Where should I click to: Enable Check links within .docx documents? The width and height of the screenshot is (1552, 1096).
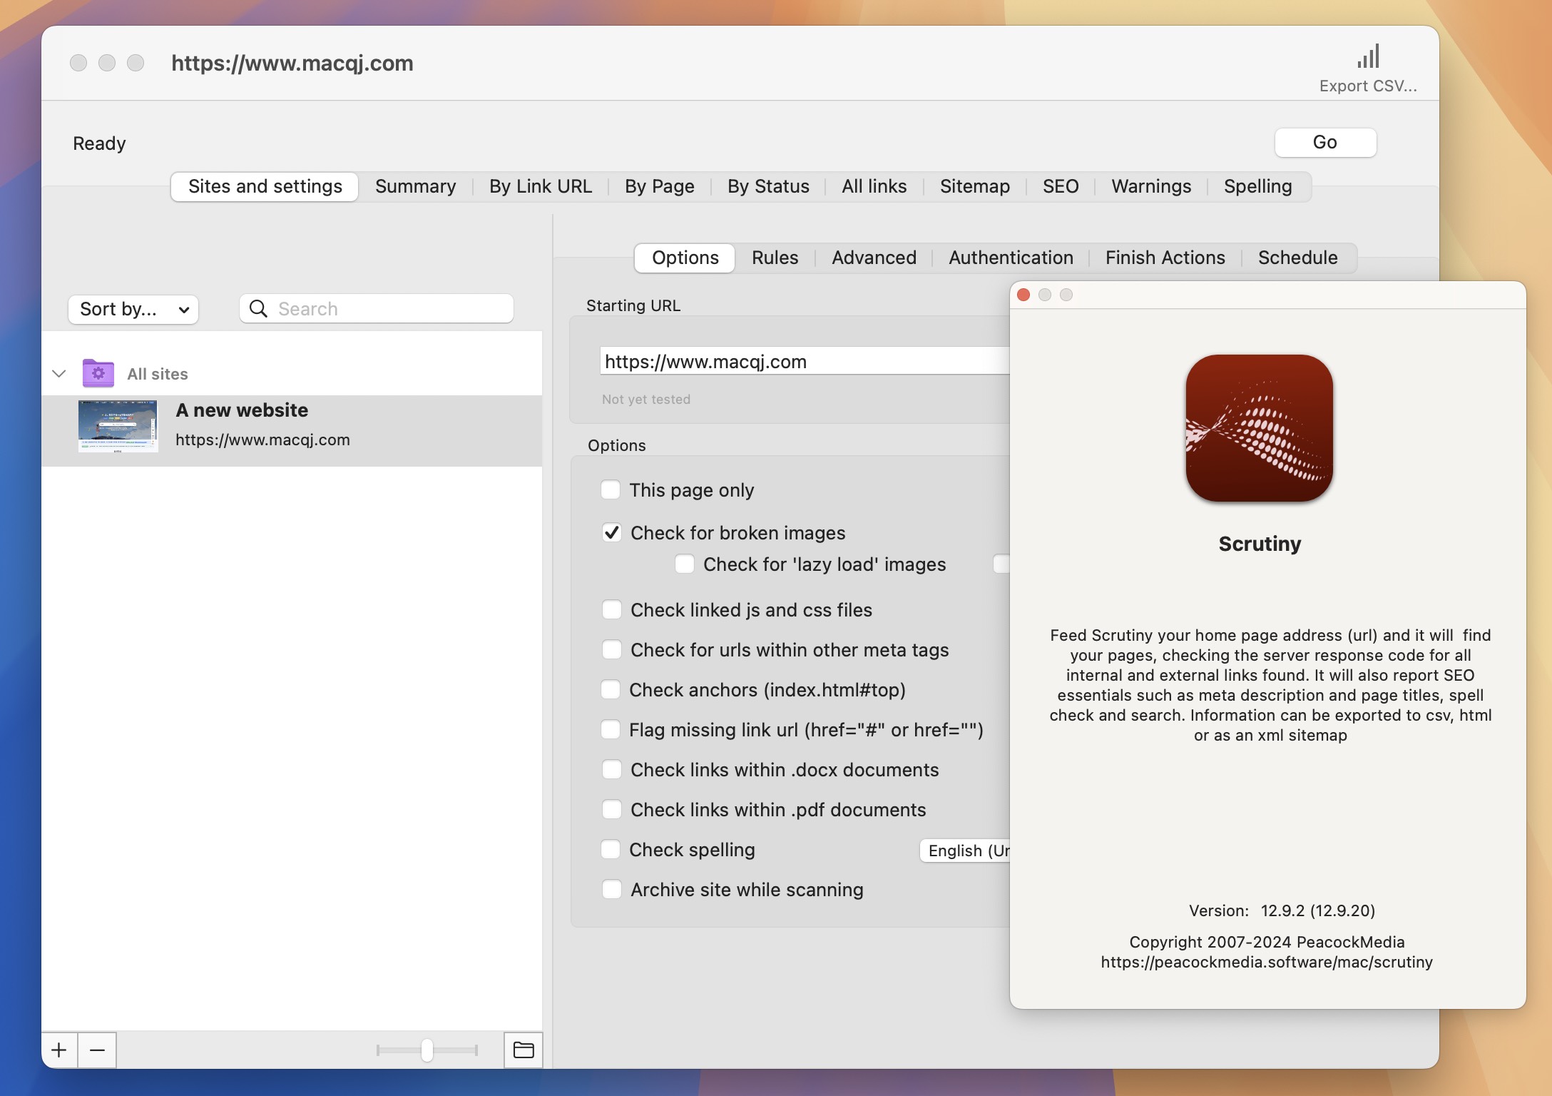click(x=611, y=769)
